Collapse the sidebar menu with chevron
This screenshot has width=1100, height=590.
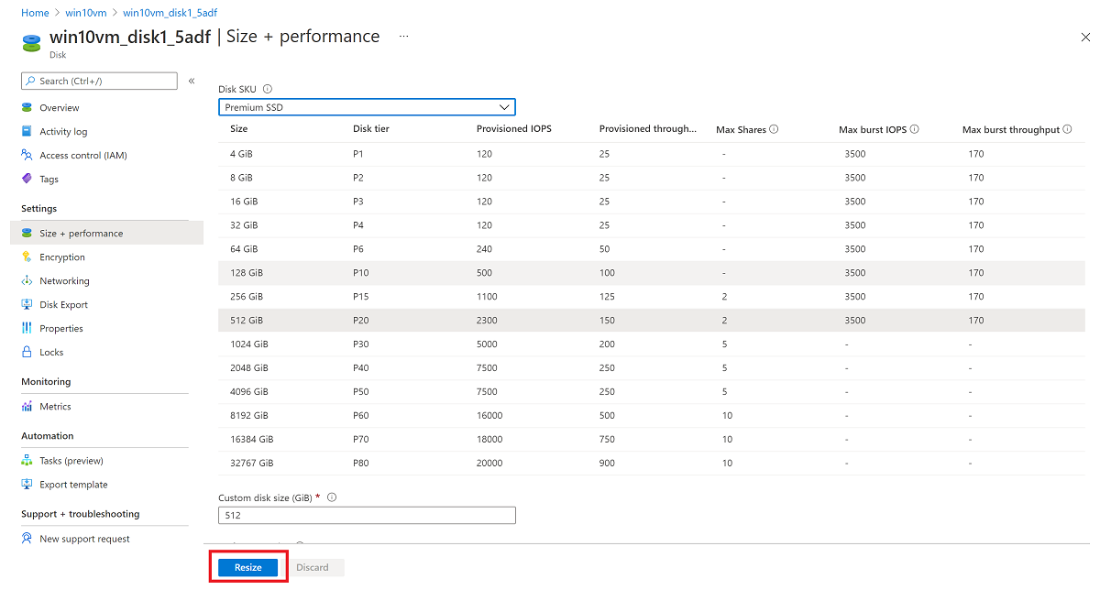[192, 82]
